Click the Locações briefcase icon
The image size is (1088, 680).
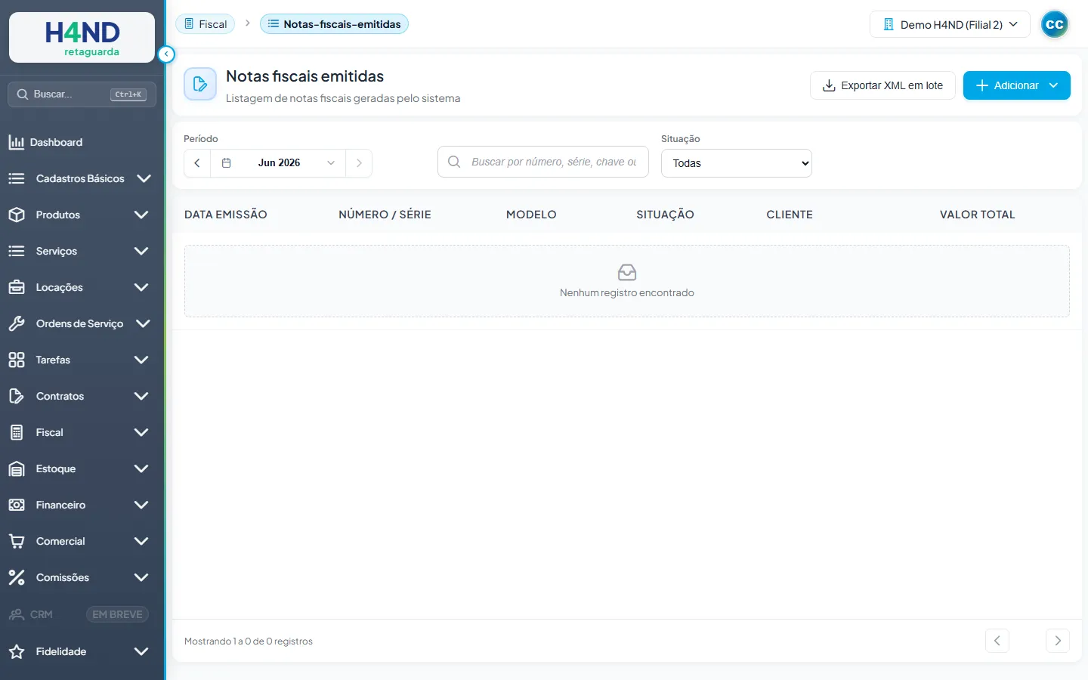(x=17, y=287)
